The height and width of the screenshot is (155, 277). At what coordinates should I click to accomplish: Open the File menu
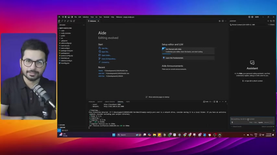click(76, 17)
